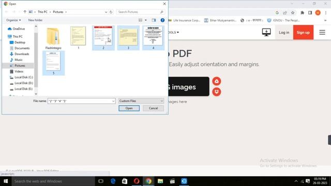Click the Chrome share page icon
The image size is (331, 186).
pyautogui.click(x=285, y=12)
